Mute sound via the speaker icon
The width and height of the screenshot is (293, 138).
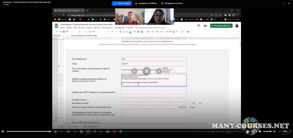point(260,131)
